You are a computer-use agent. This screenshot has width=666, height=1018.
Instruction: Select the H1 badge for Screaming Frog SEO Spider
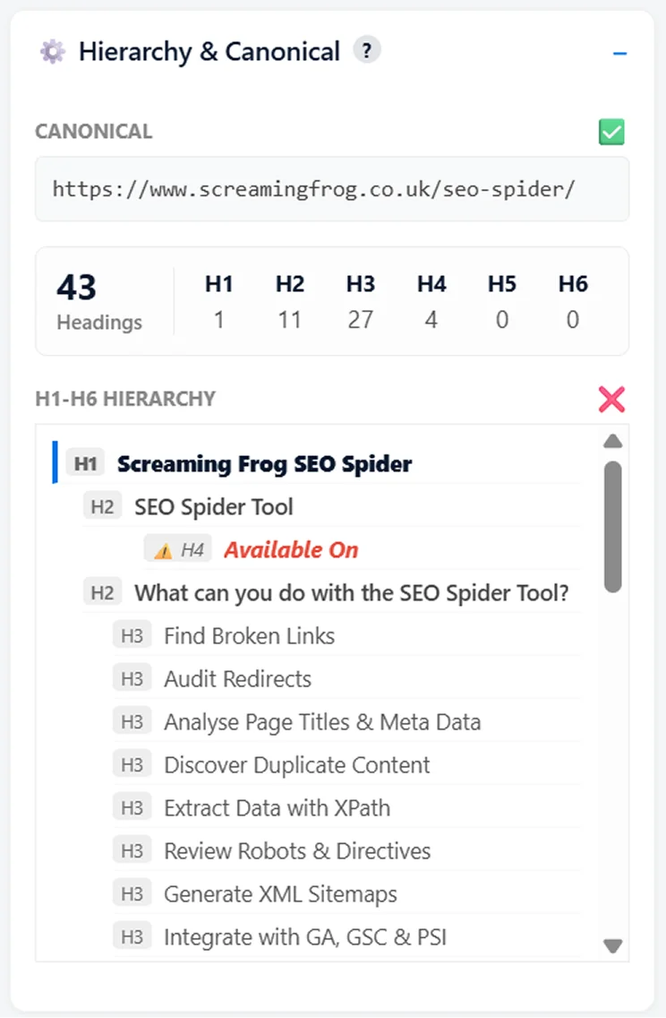pyautogui.click(x=86, y=463)
